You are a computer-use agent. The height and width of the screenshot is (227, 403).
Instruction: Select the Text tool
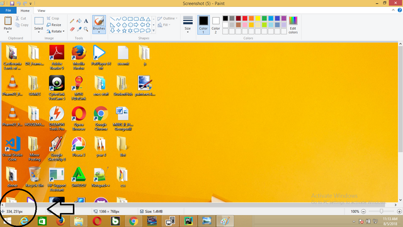(86, 21)
